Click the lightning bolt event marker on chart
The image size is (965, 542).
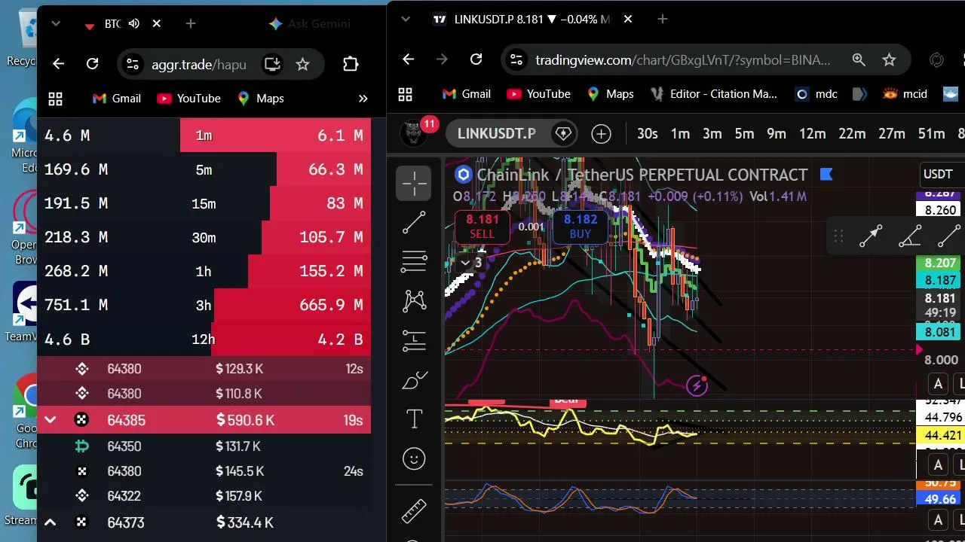697,386
